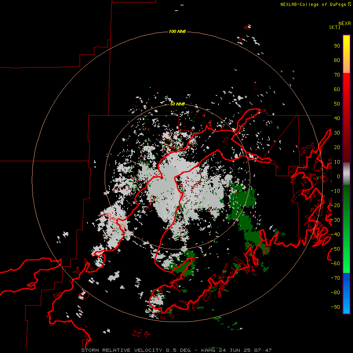Viewport: 353px width, 353px height.
Task: Click the -30 velocity scale label
Action: pos(335,220)
